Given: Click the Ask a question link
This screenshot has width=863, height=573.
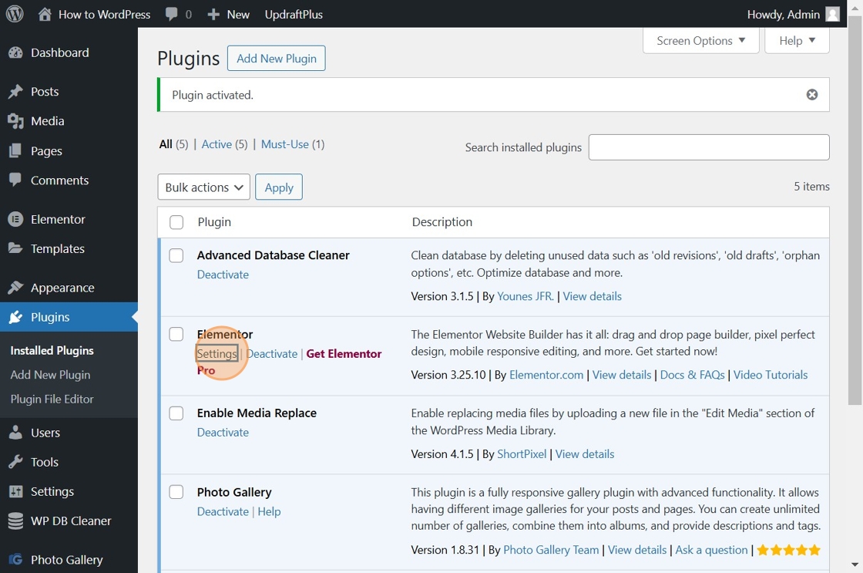Looking at the screenshot, I should [712, 550].
